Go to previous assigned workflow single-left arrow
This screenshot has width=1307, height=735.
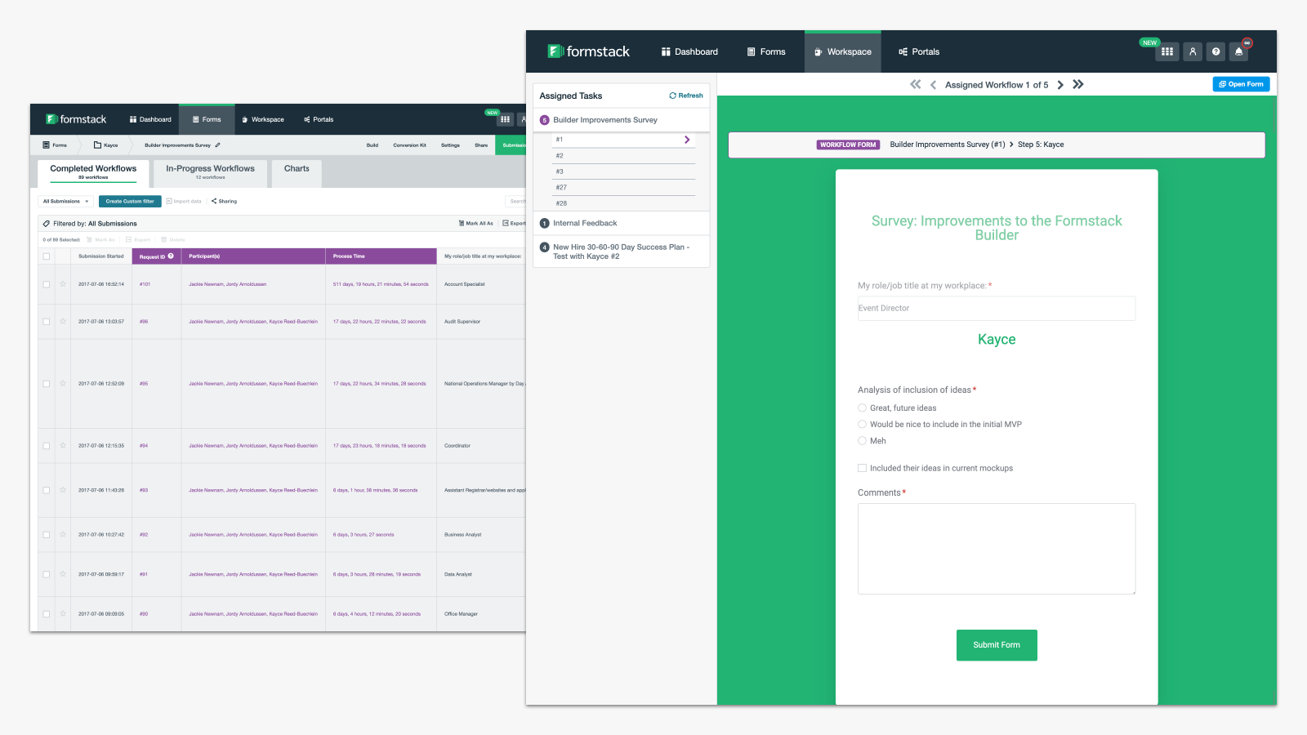(933, 84)
